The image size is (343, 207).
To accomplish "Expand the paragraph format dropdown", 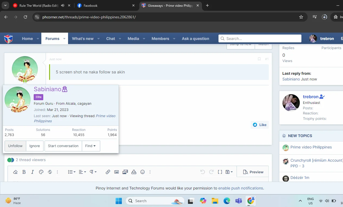I will point(93,172).
